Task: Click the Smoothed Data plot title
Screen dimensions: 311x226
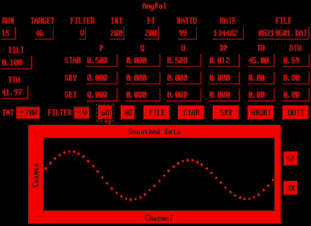Action: tap(154, 132)
